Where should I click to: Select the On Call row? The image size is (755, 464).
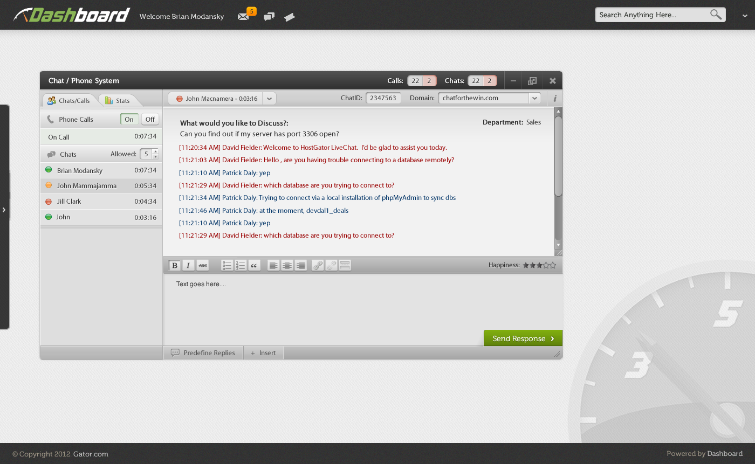coord(101,137)
